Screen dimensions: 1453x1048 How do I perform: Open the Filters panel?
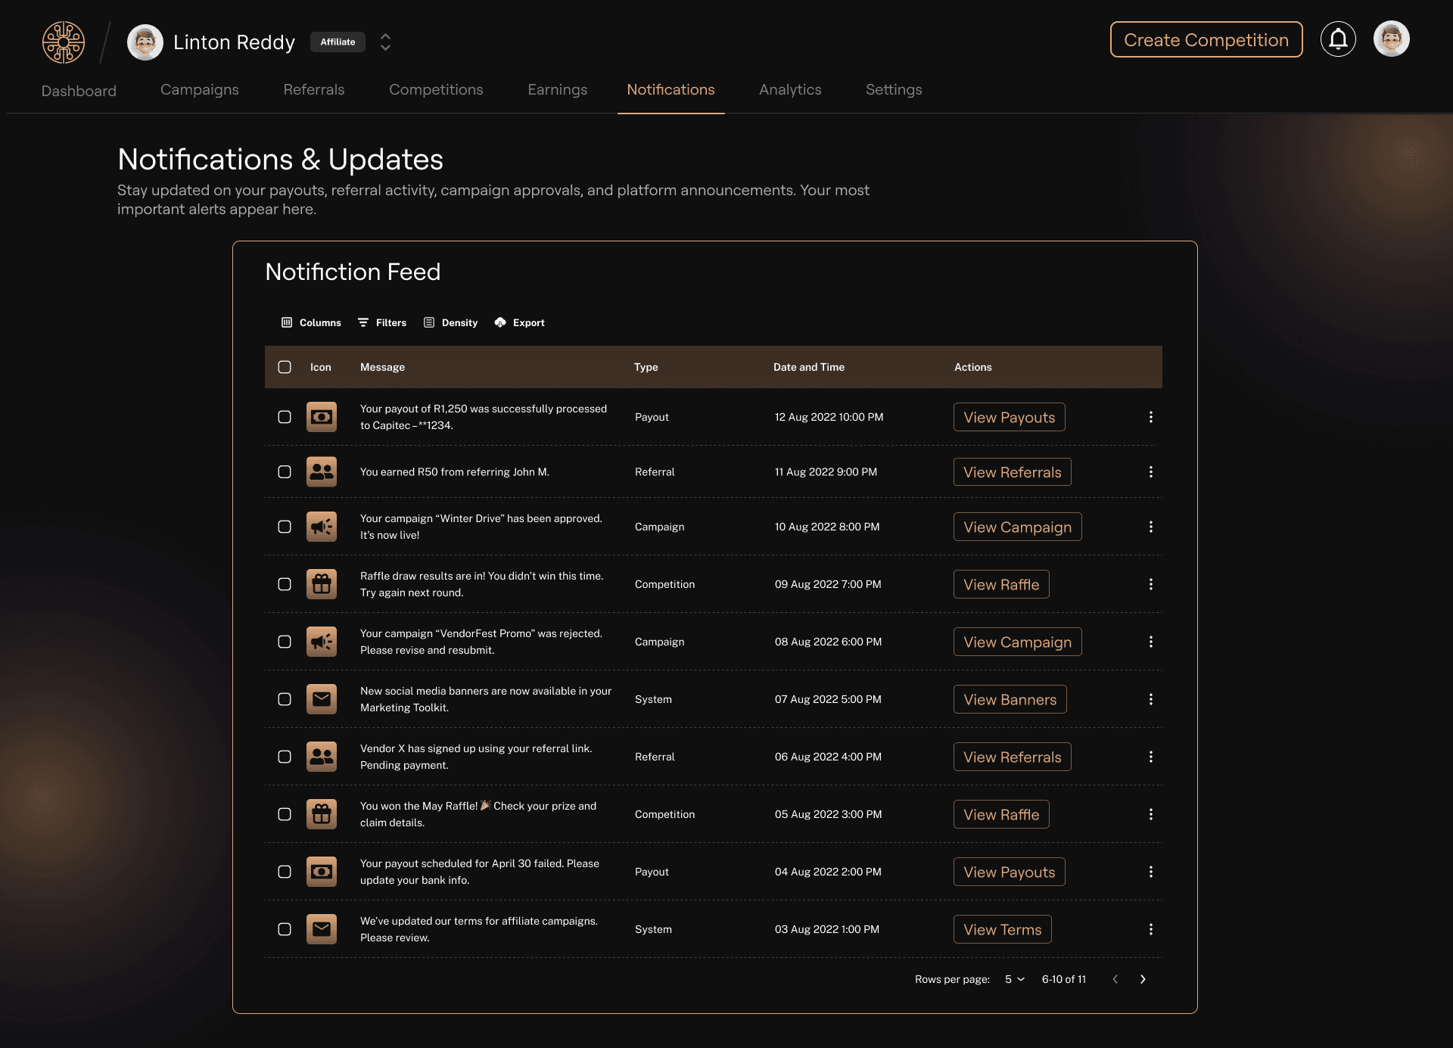coord(382,322)
